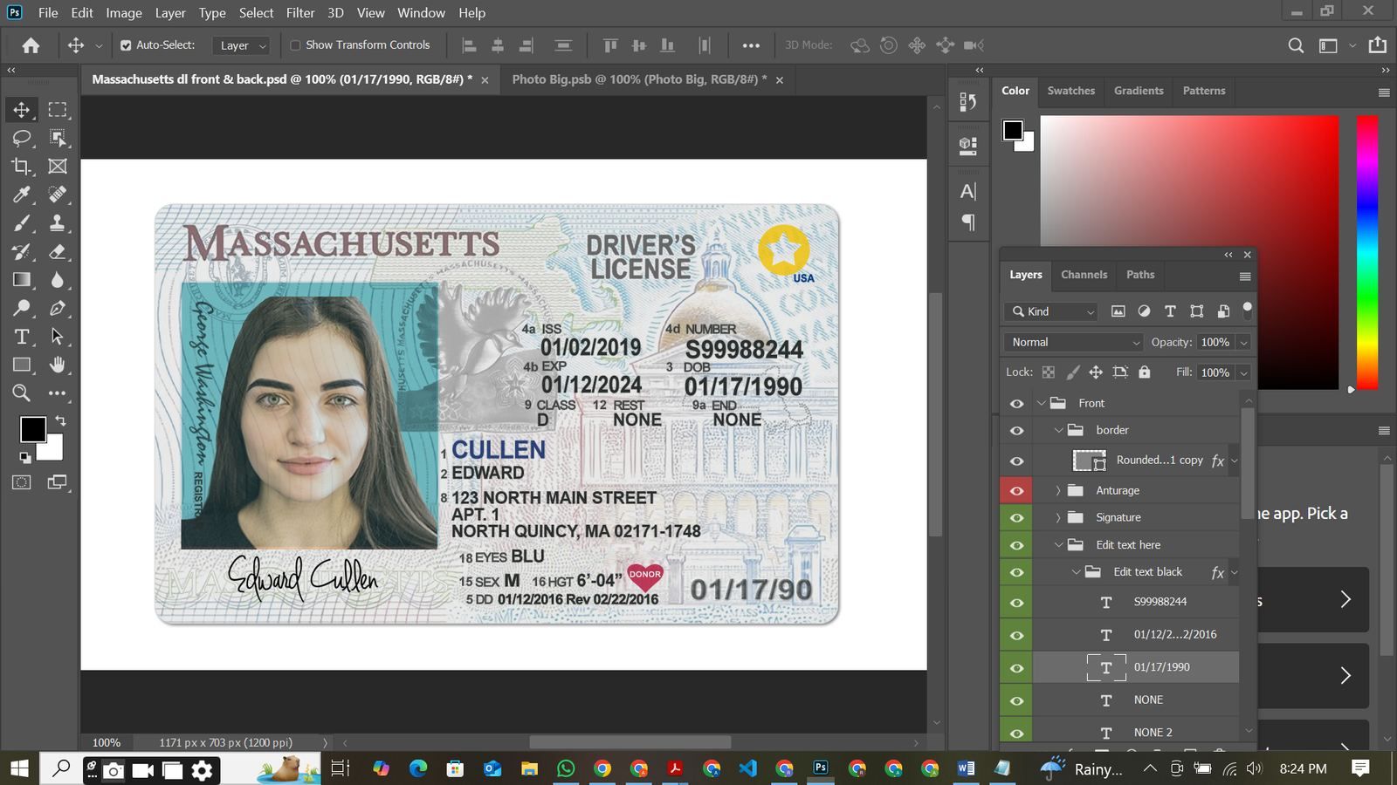This screenshot has height=785, width=1397.
Task: Open the Image menu
Action: click(x=124, y=13)
